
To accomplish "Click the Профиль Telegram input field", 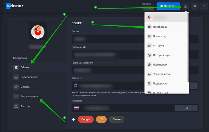I will [135, 70].
